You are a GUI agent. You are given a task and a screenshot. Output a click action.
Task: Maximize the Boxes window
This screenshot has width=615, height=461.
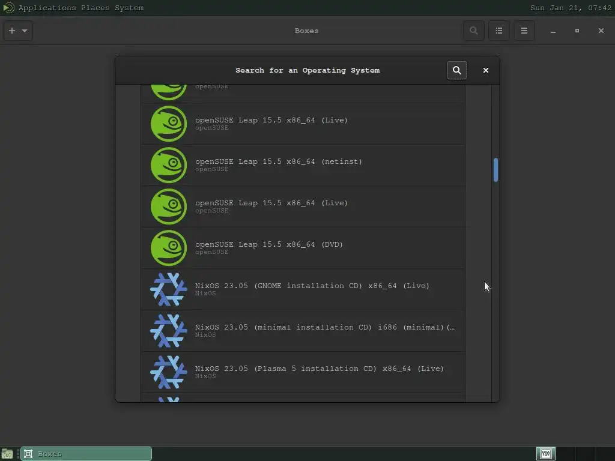tap(577, 31)
